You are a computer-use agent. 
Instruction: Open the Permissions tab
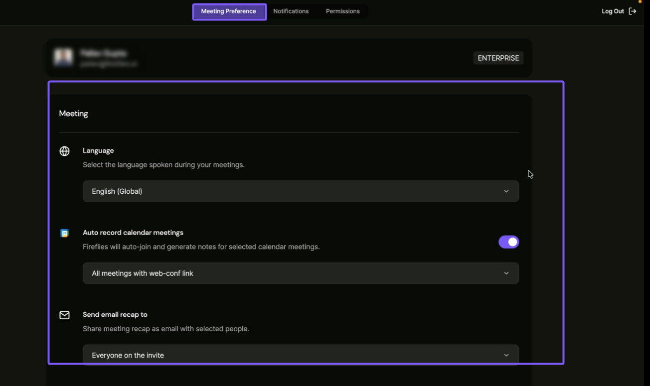click(x=342, y=11)
